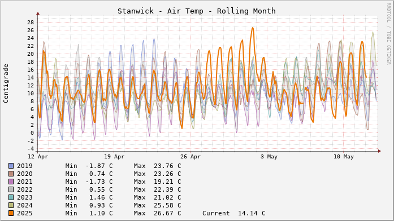Click the 2021 purple legend swatch
The width and height of the screenshot is (394, 221).
(x=11, y=182)
